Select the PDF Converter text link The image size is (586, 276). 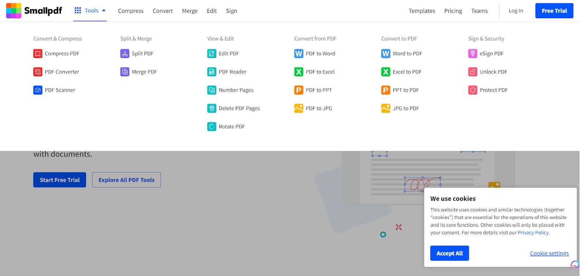pyautogui.click(x=62, y=72)
